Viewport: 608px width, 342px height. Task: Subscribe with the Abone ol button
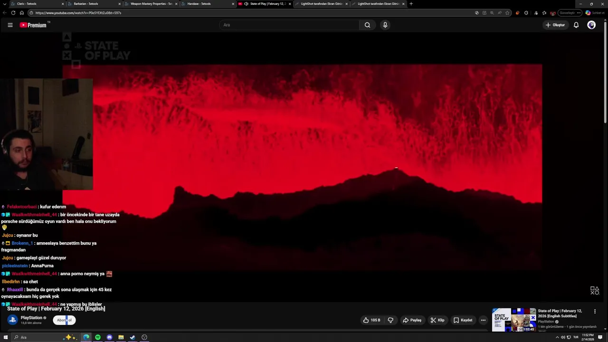point(64,320)
